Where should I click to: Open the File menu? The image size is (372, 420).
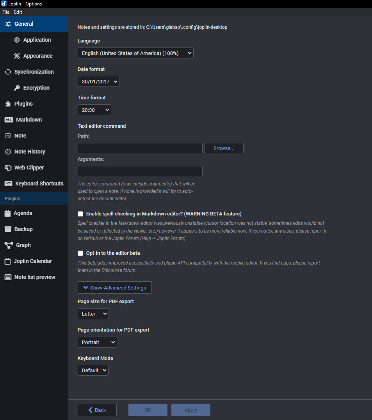6,12
